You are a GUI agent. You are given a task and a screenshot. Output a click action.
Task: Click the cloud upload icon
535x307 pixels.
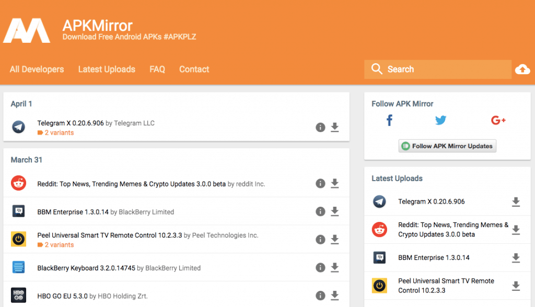[x=522, y=69]
